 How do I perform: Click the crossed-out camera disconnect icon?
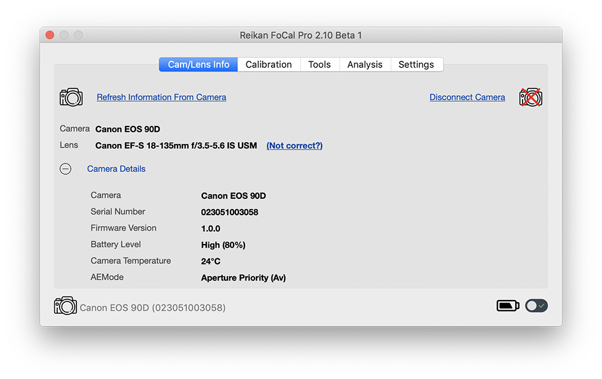[x=530, y=97]
